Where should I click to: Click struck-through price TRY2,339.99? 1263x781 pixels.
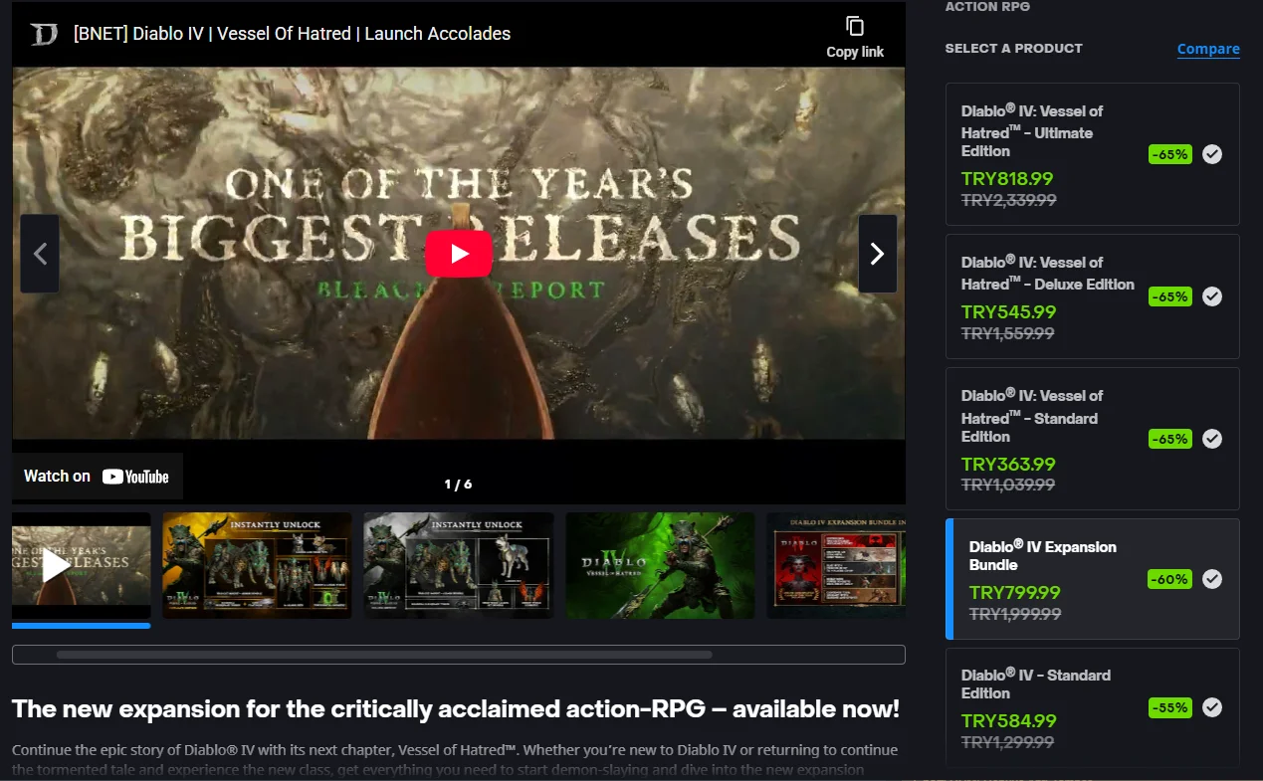(1009, 200)
